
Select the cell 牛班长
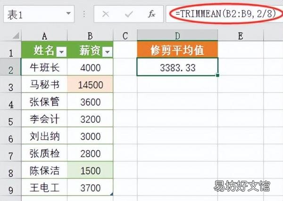[44, 67]
